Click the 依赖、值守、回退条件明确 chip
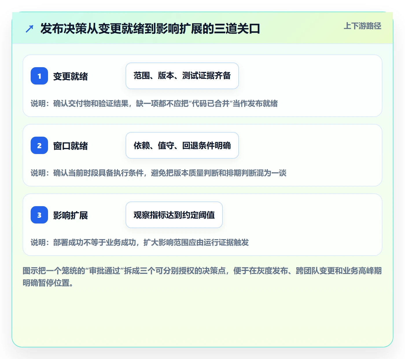Viewport: 405px width, 359px height. pos(182,145)
